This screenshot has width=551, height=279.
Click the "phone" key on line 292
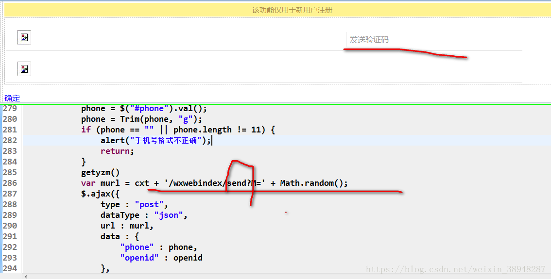click(x=137, y=247)
